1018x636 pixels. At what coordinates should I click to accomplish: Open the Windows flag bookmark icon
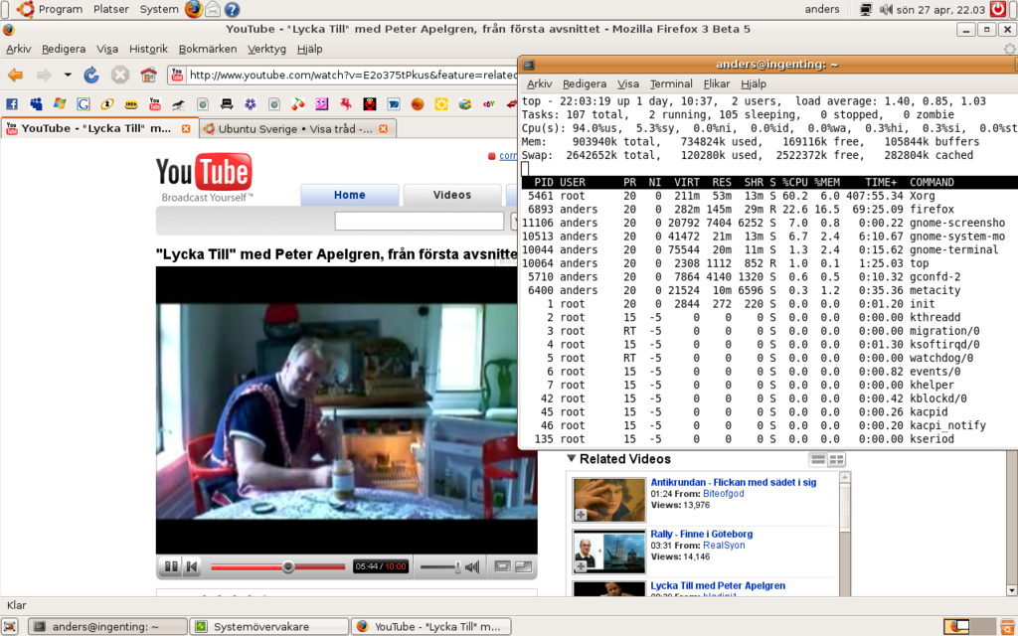click(x=60, y=103)
